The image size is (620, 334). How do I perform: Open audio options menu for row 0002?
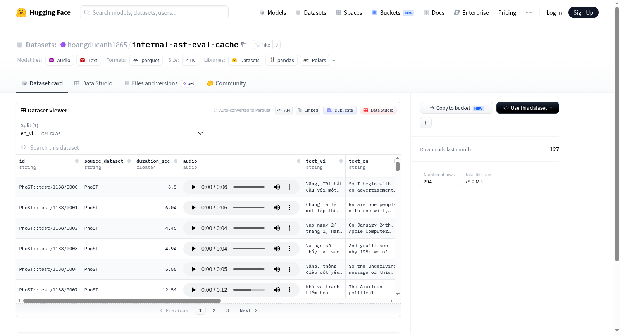(289, 228)
